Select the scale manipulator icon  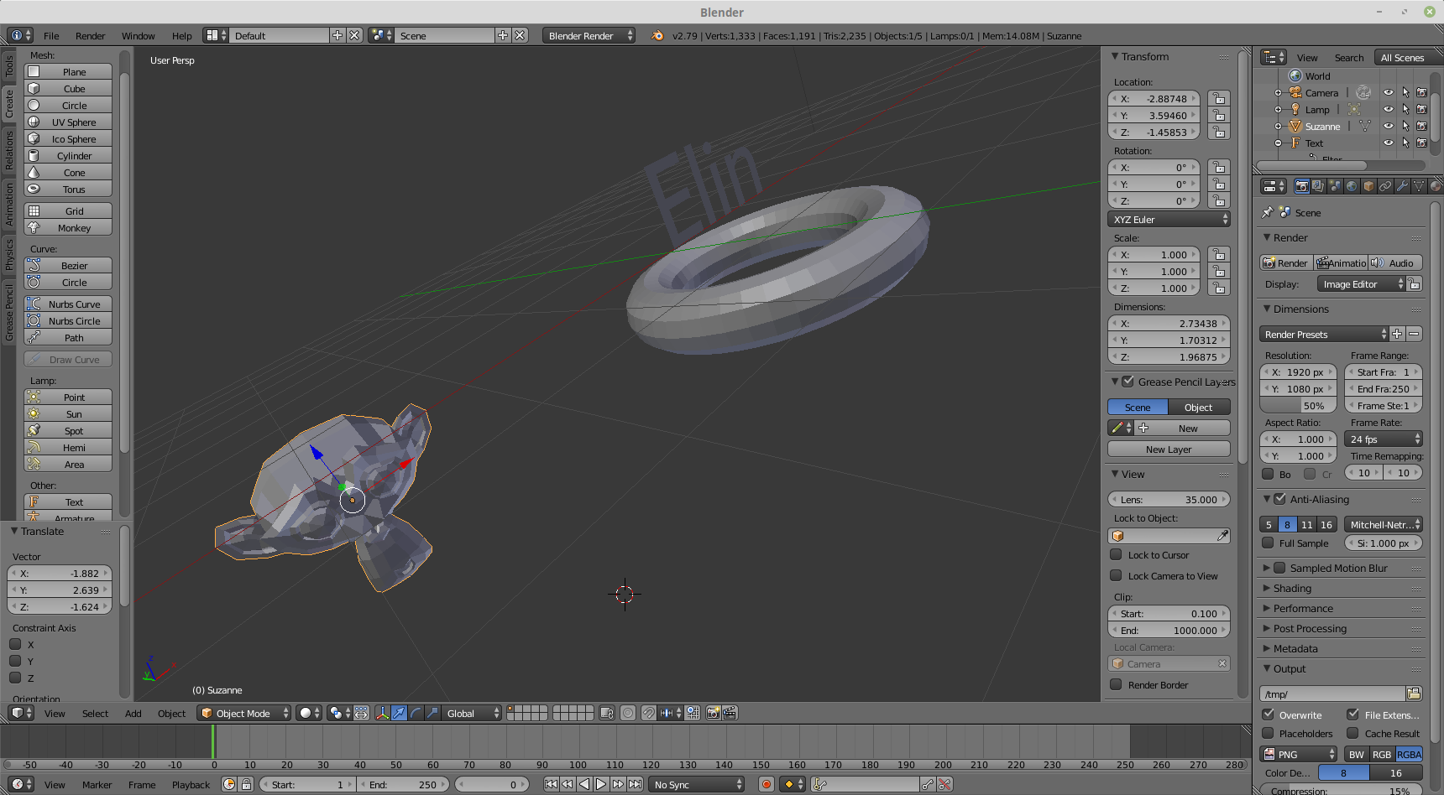coord(432,713)
